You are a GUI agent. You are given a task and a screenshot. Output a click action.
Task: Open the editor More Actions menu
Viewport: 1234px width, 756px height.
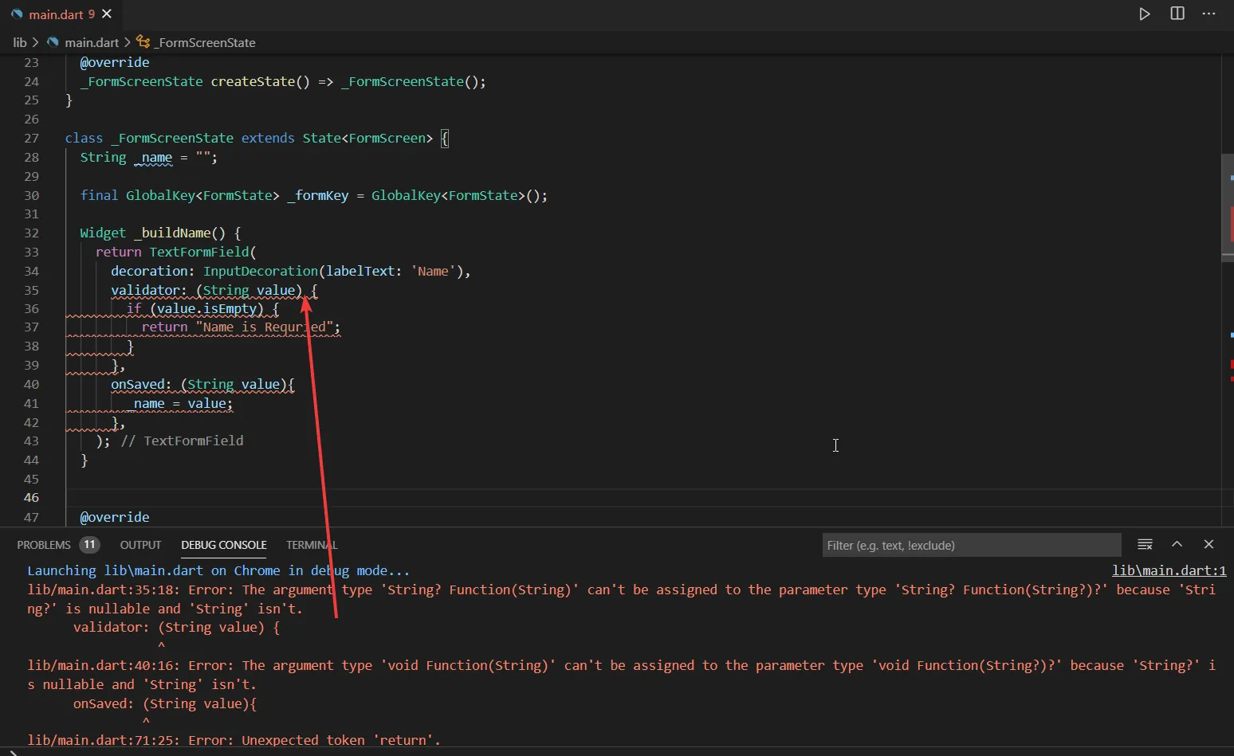[1209, 14]
